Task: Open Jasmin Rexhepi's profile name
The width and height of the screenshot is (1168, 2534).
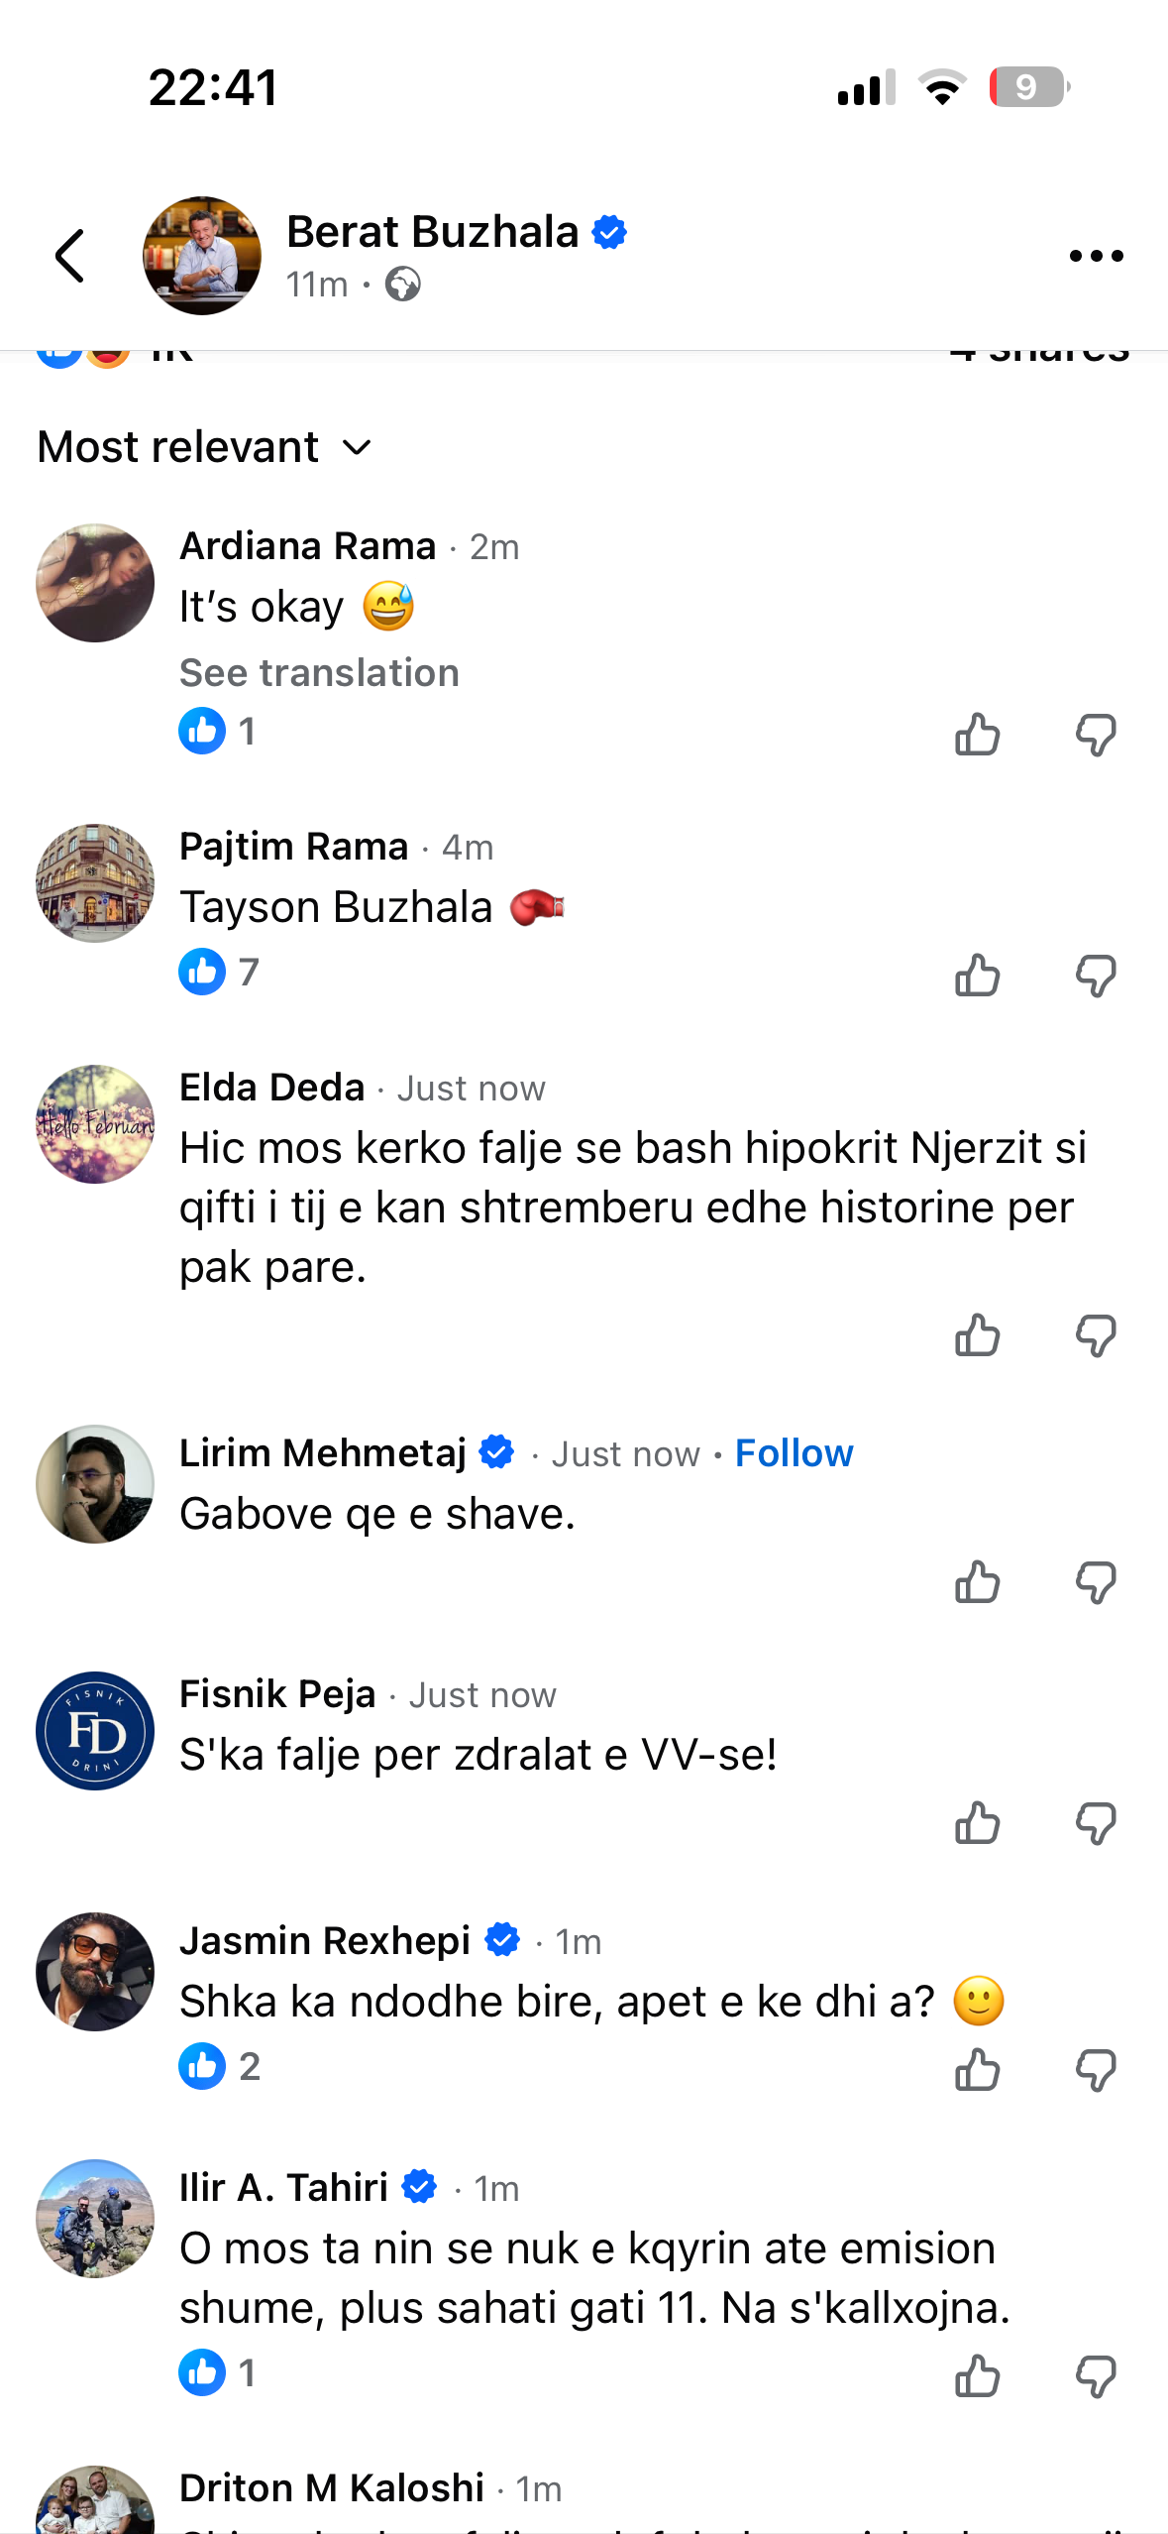Action: 325,1940
